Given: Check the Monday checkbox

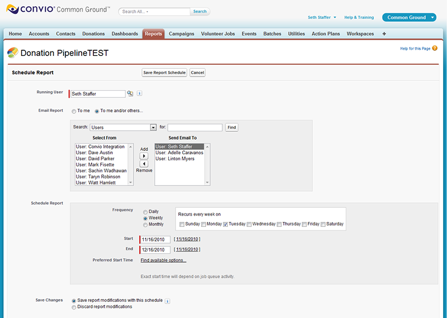Looking at the screenshot, I should [205, 224].
